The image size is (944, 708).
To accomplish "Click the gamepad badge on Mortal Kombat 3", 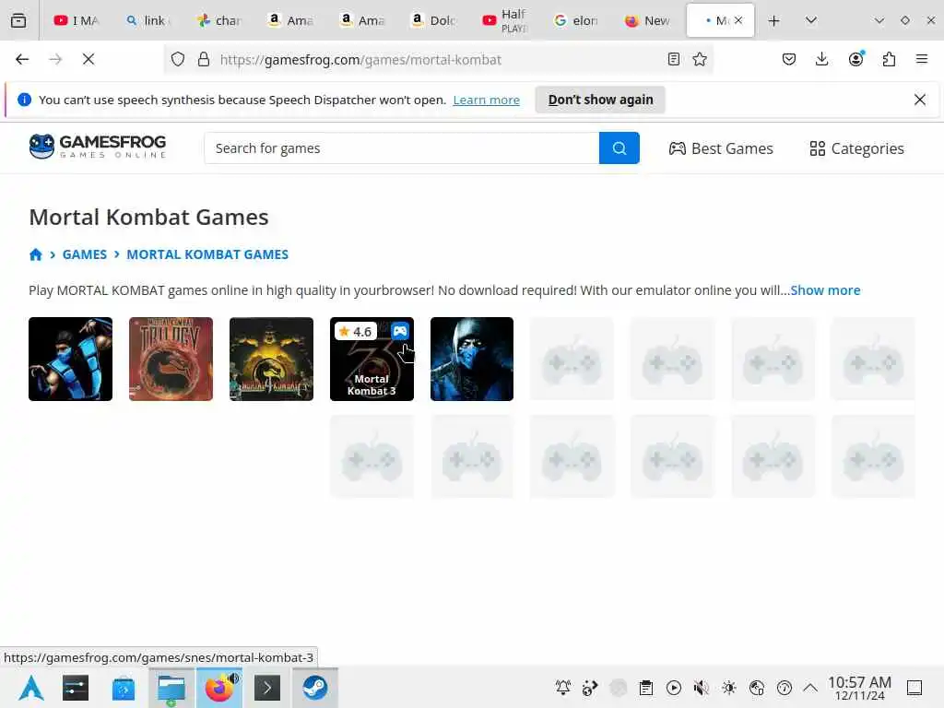I will click(400, 331).
